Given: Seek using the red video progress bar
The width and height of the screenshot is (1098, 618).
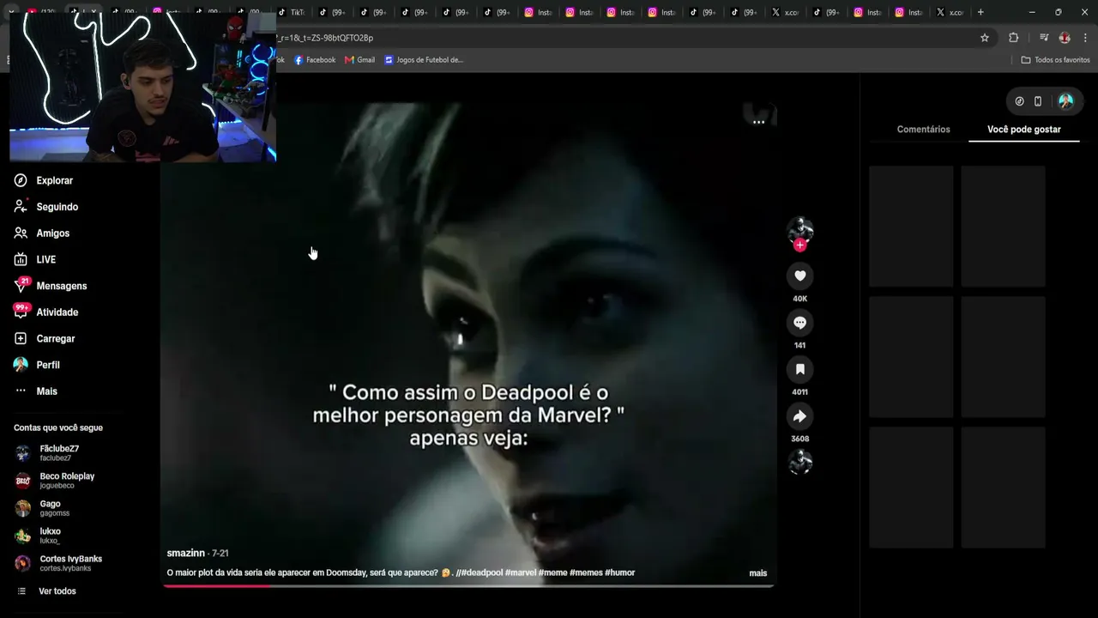Looking at the screenshot, I should pyautogui.click(x=468, y=586).
